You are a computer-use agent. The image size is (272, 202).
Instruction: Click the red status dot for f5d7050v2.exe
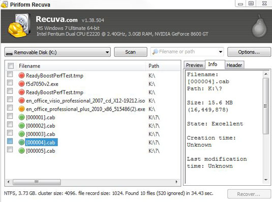pos(21,84)
